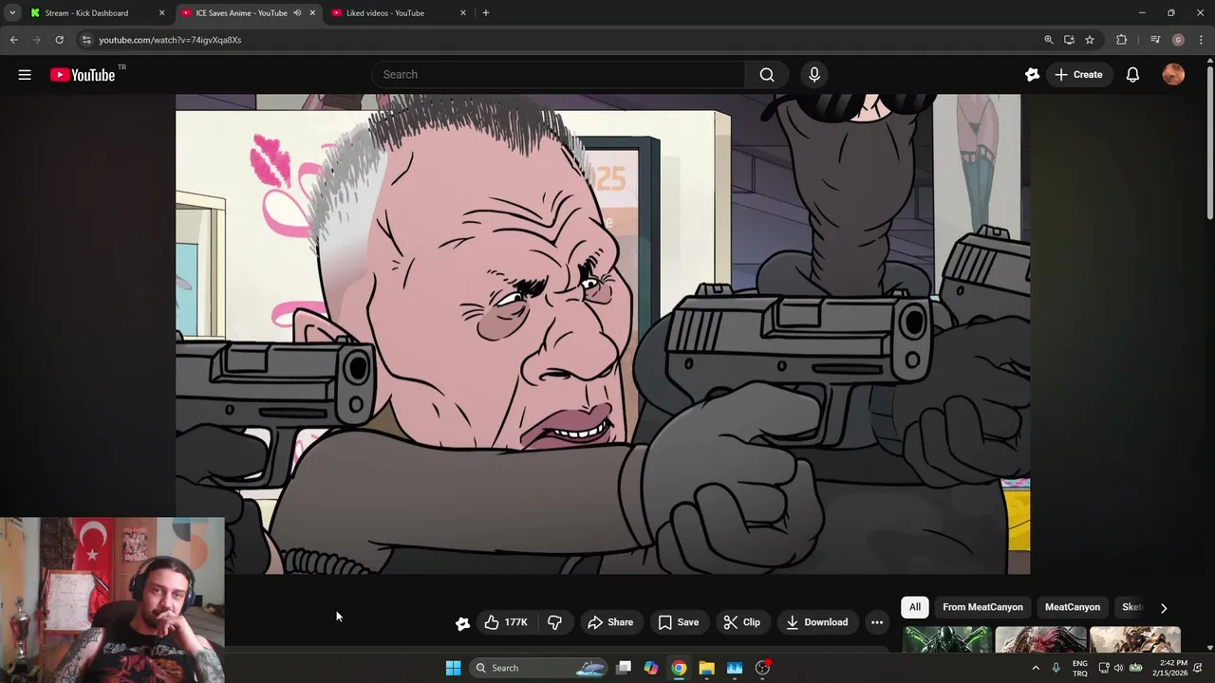This screenshot has height=683, width=1215.
Task: Open the media controls icon
Action: point(1155,40)
